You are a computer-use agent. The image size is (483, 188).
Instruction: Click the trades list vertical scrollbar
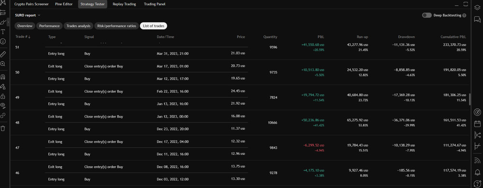coord(470,100)
